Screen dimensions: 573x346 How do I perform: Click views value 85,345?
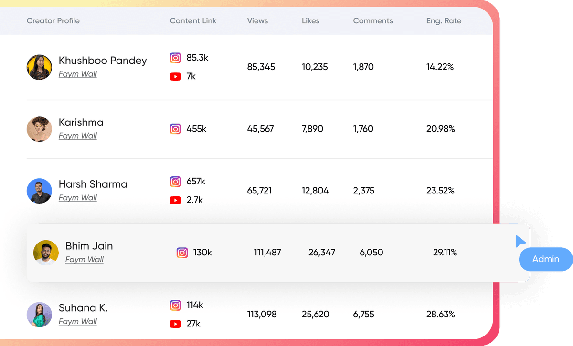(x=261, y=67)
